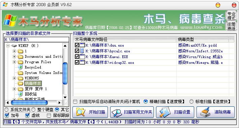
Task: Open the 注册激活 tab
Action: click(231, 26)
